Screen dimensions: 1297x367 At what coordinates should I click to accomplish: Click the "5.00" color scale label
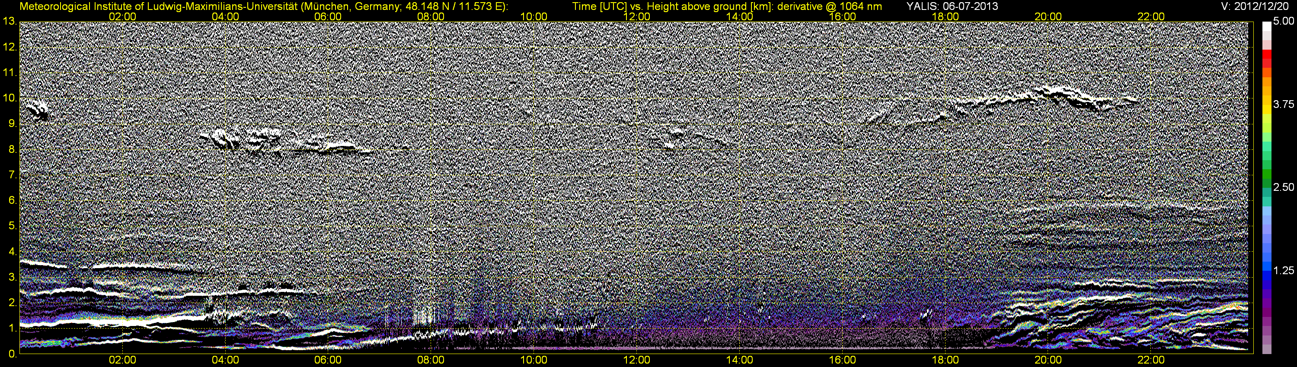click(1284, 21)
